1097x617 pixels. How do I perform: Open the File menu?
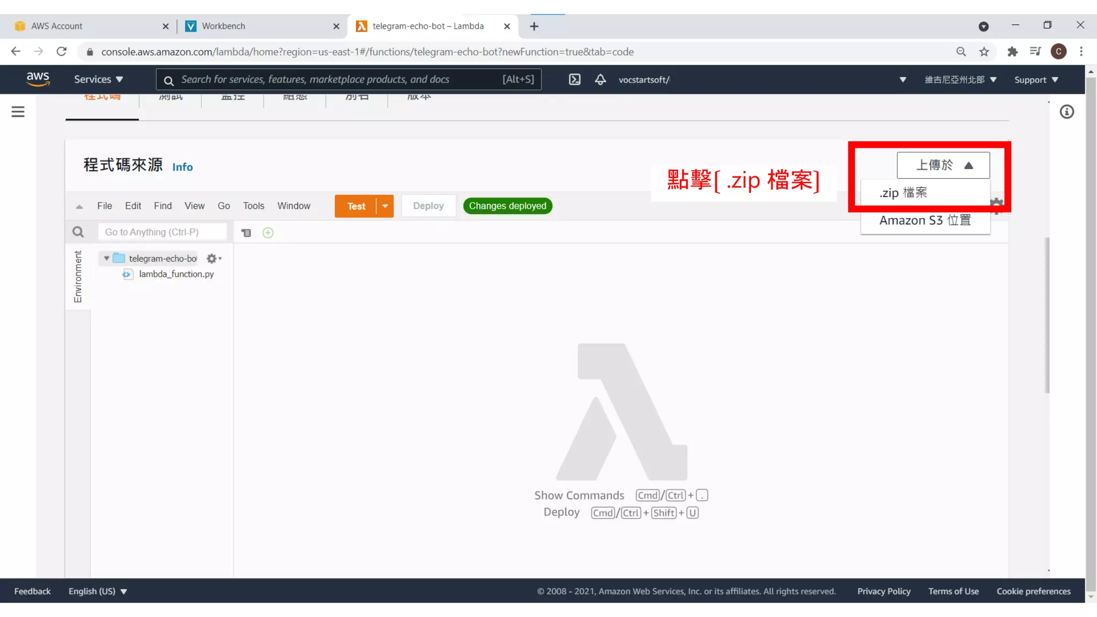click(x=104, y=206)
